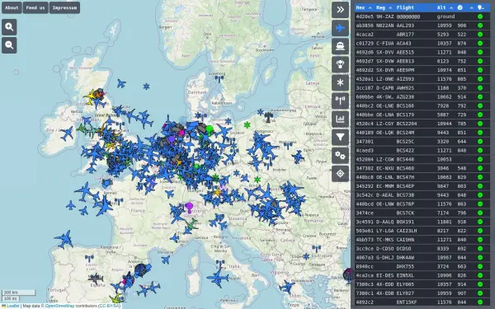This screenshot has height=309, width=495.
Task: Open the OpenStreetMap contributors link
Action: pyautogui.click(x=59, y=306)
